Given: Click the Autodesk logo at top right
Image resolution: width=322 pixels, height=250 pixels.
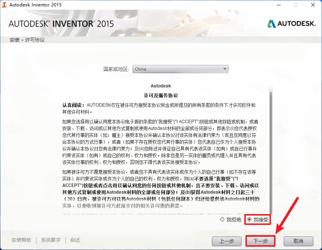Looking at the screenshot, I should click(292, 24).
